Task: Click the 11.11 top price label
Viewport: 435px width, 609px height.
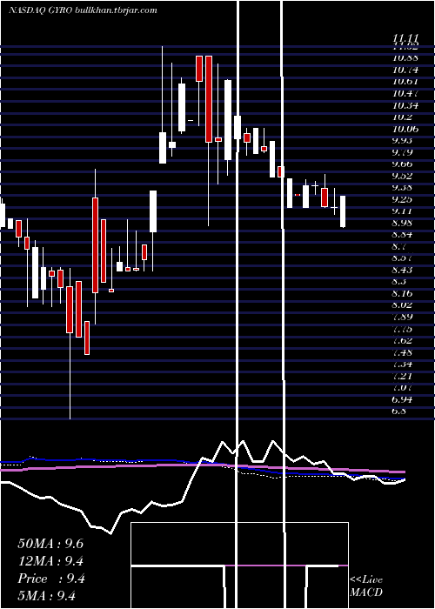Action: (x=405, y=39)
